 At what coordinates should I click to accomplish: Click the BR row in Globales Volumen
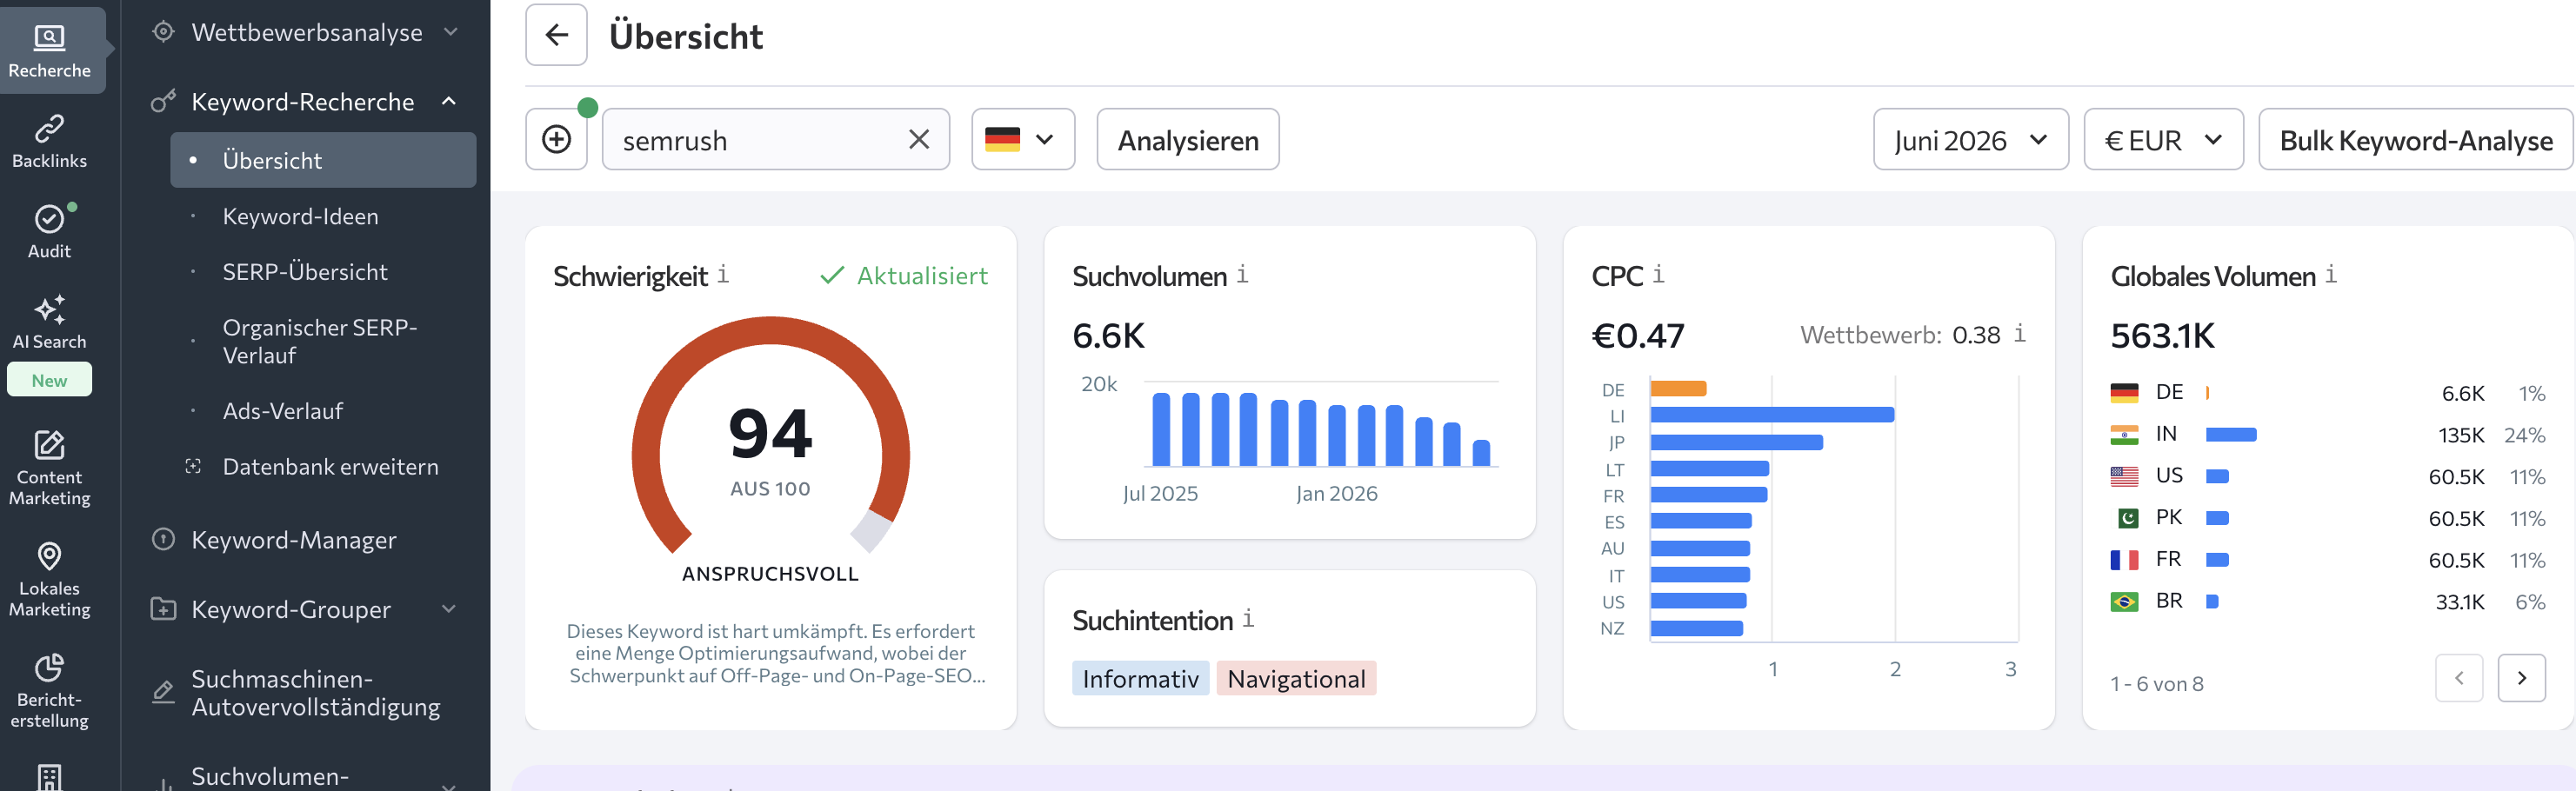[2328, 601]
